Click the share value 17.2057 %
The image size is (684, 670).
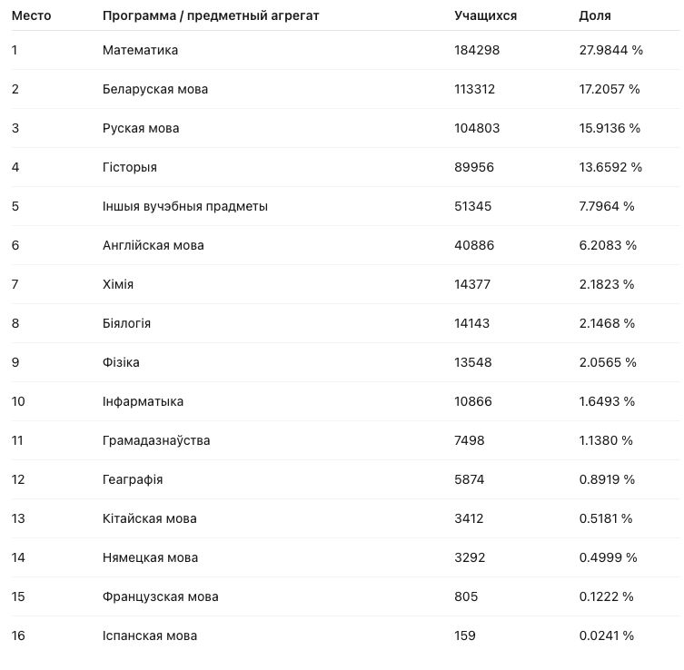point(610,89)
